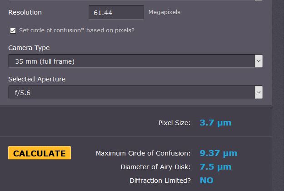
Task: Click the f/5.6 aperture dropdown arrow
Action: tap(259, 92)
